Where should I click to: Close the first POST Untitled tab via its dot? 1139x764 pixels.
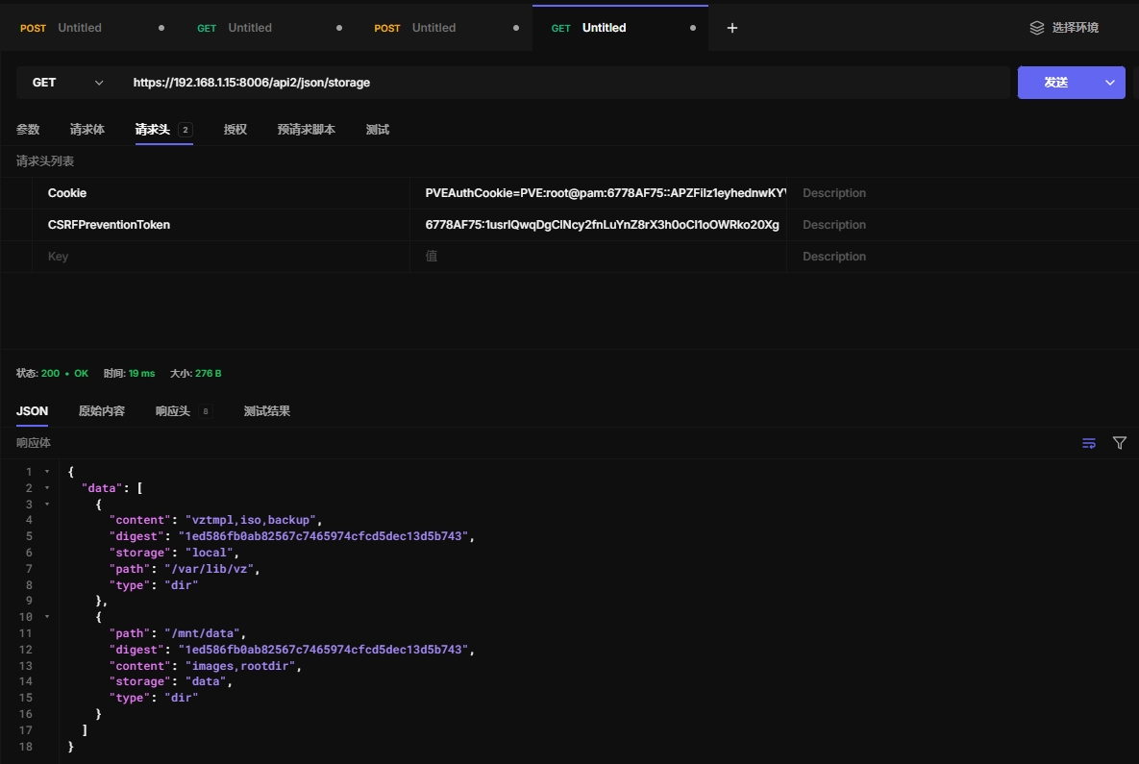click(161, 28)
